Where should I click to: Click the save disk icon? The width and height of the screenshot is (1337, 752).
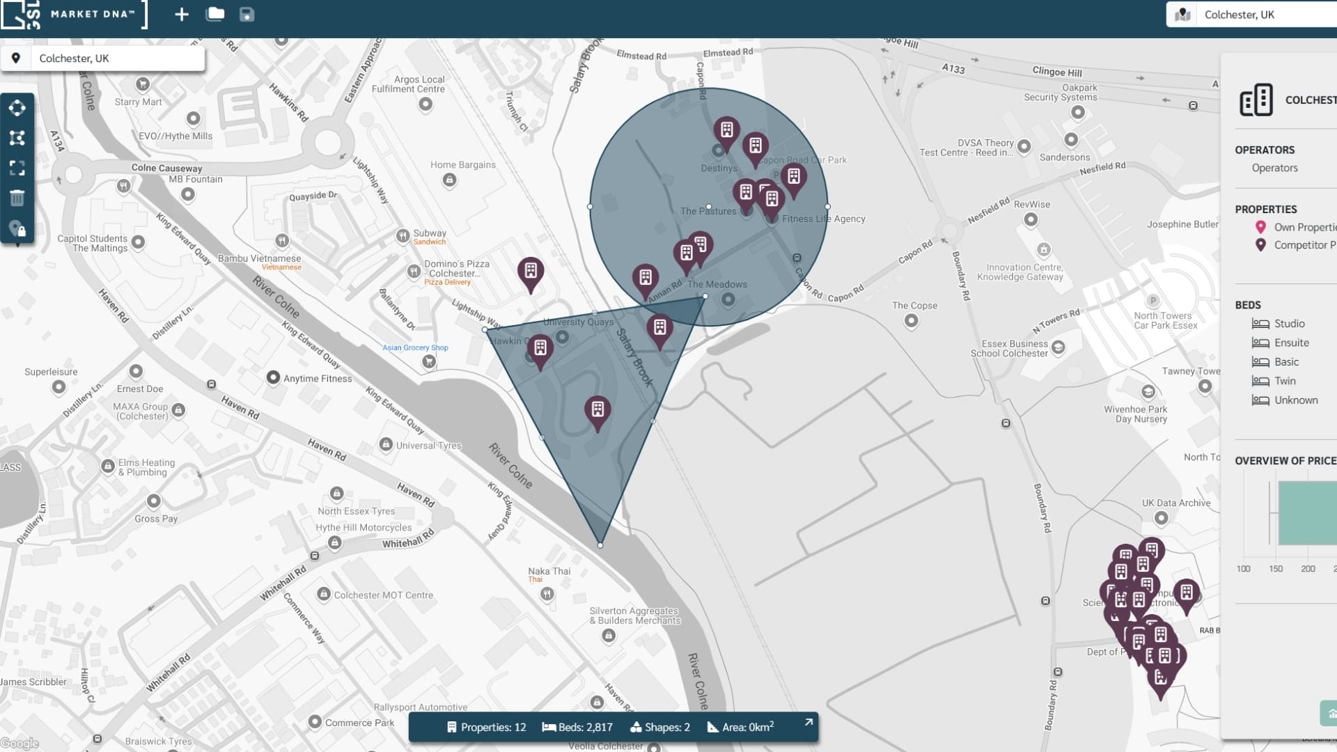[x=247, y=15]
